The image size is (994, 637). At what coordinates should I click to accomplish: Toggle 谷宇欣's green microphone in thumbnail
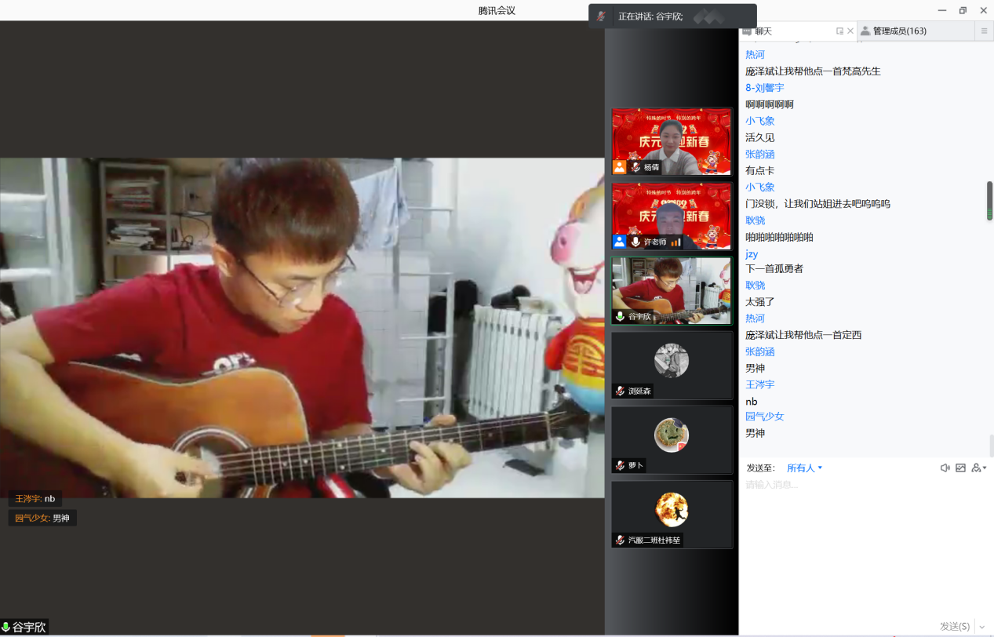[x=621, y=316]
